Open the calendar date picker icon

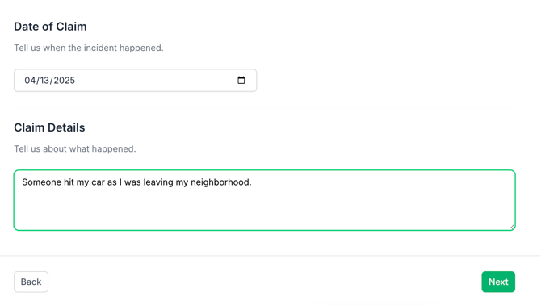point(241,81)
